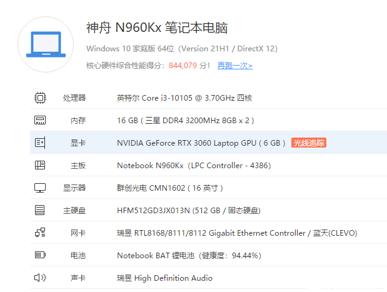Click the 16 GB 三星 DDR4 memory text
The image size is (387, 292).
coord(185,121)
